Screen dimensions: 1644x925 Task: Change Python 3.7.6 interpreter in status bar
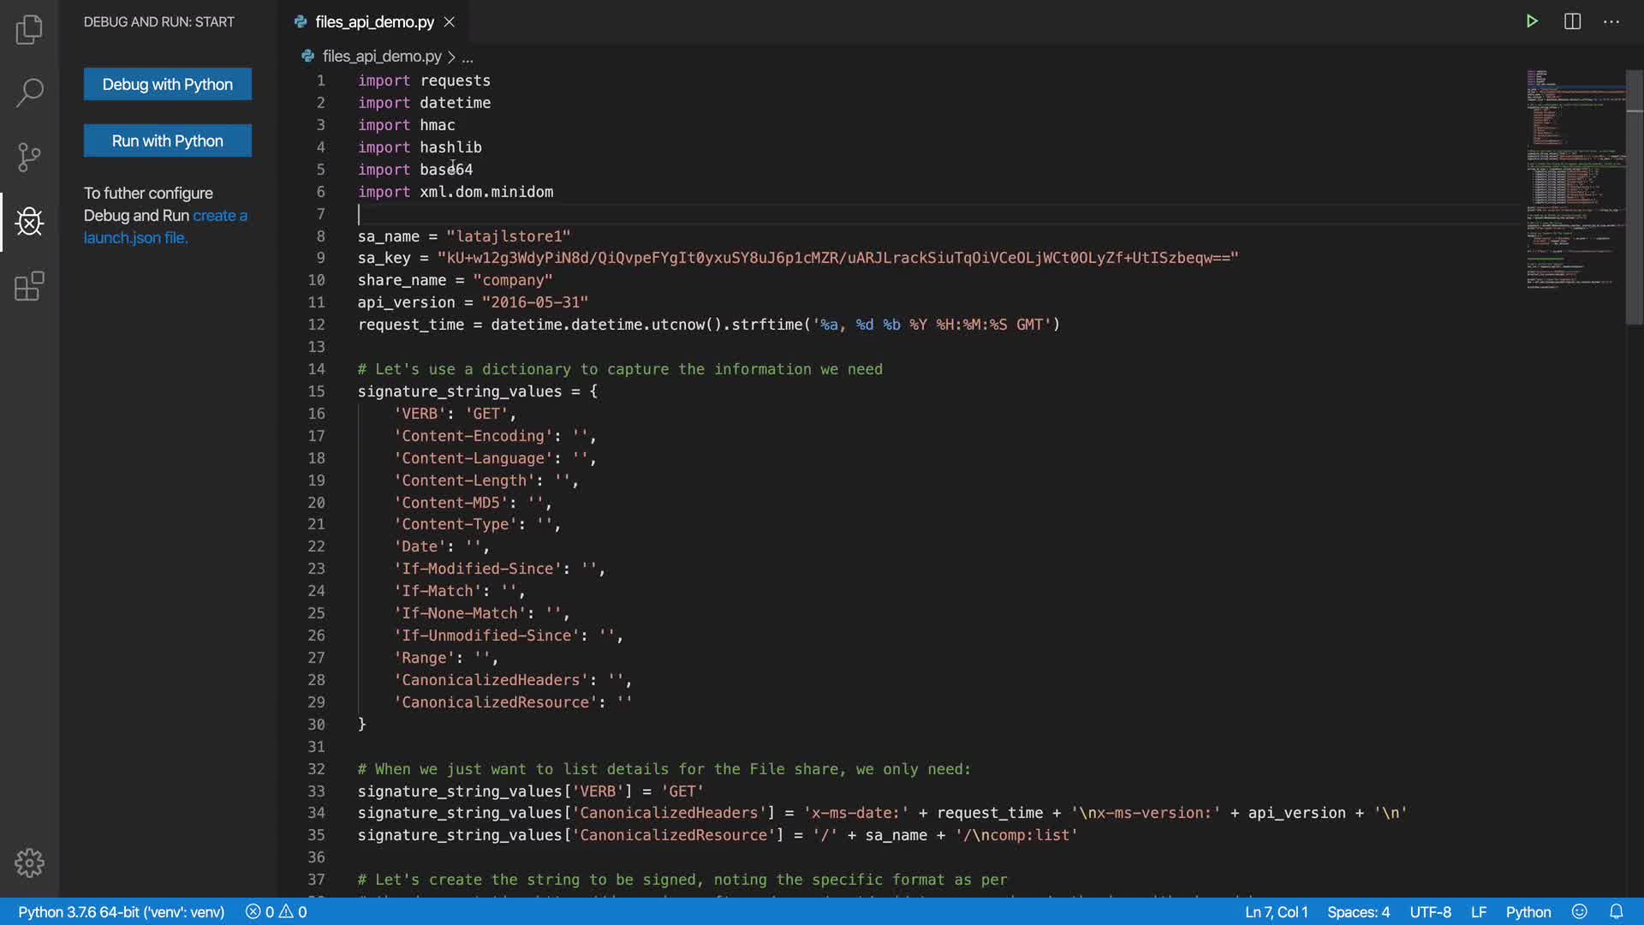click(121, 912)
